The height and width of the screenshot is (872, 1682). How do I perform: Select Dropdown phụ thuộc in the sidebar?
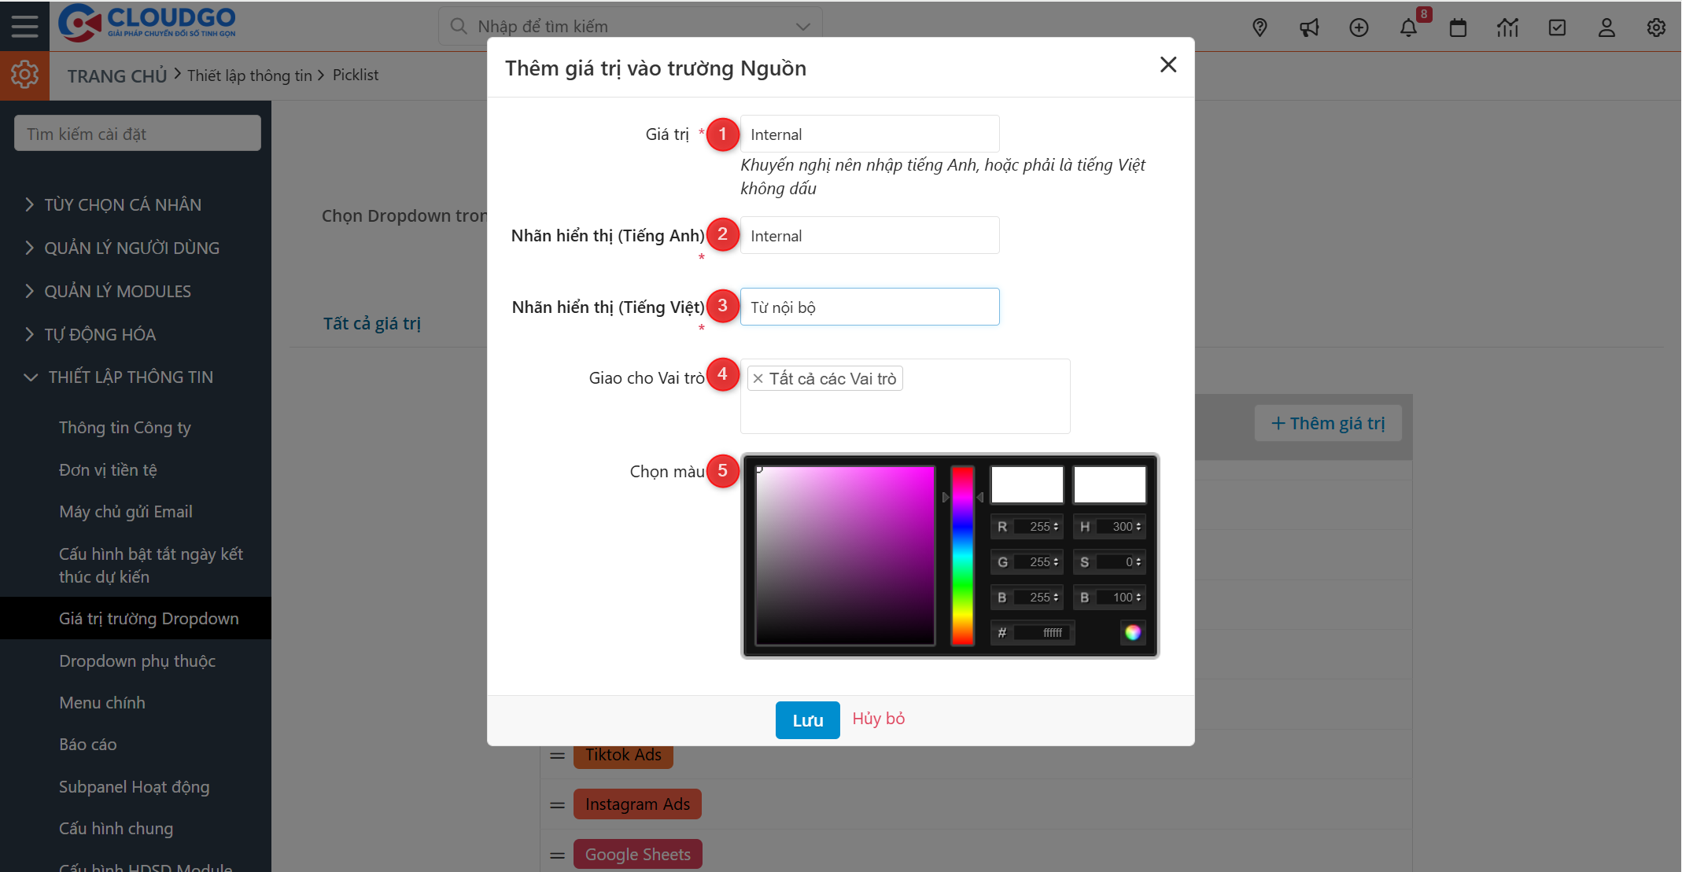(137, 660)
